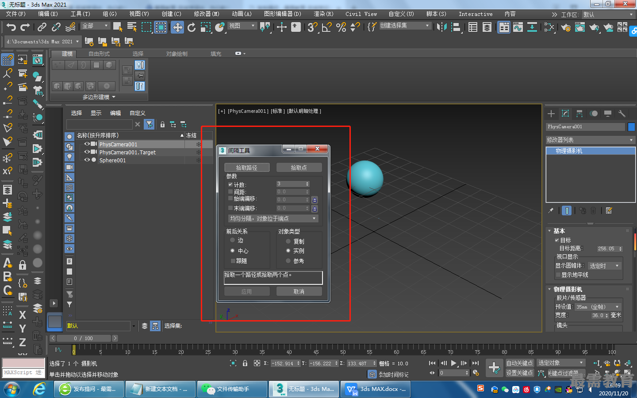Viewport: 637px width, 398px height.
Task: Open the 修改器(M) menu
Action: (207, 14)
